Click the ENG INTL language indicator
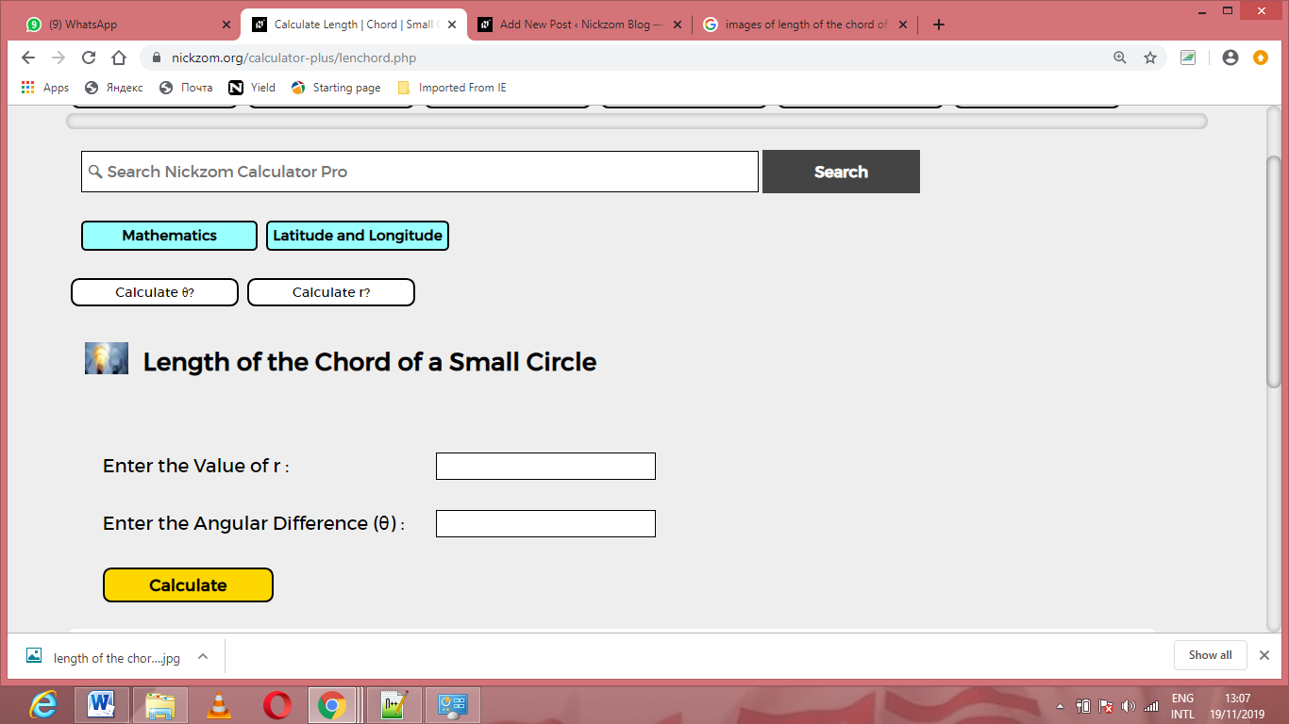 click(1182, 706)
